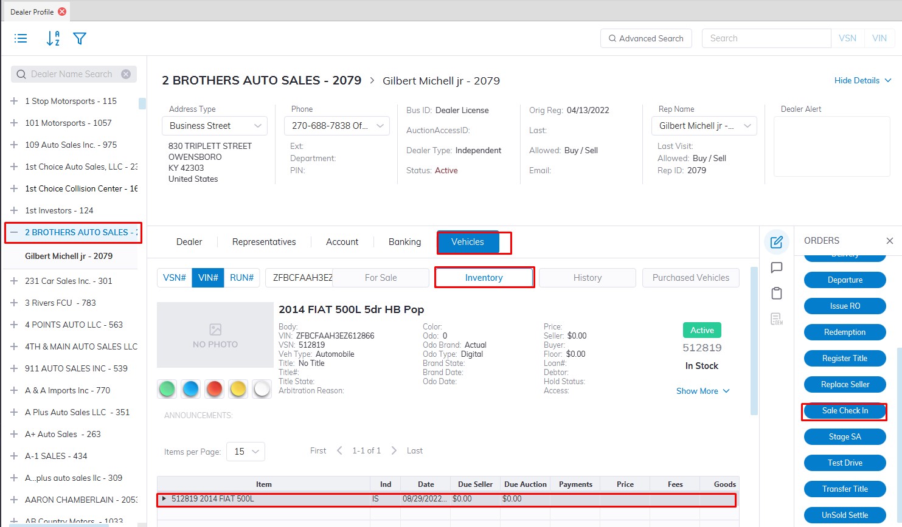
Task: Close the ORDERS panel
Action: click(x=889, y=241)
